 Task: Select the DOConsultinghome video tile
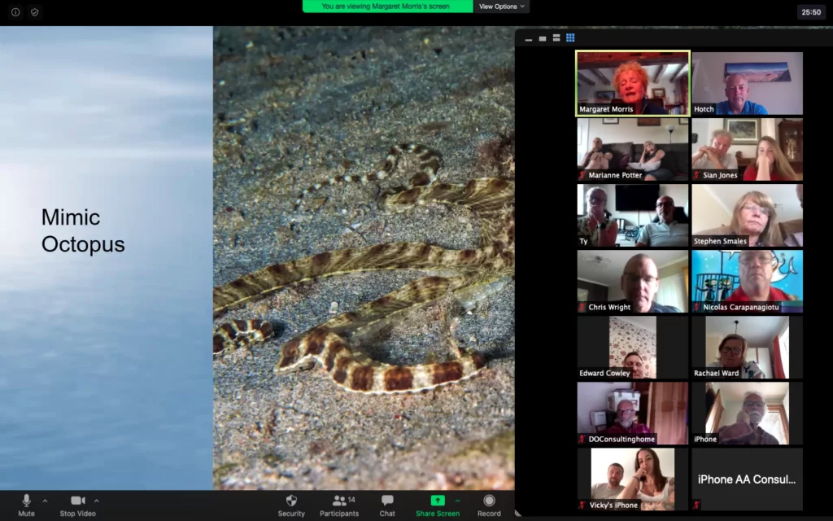tap(633, 413)
